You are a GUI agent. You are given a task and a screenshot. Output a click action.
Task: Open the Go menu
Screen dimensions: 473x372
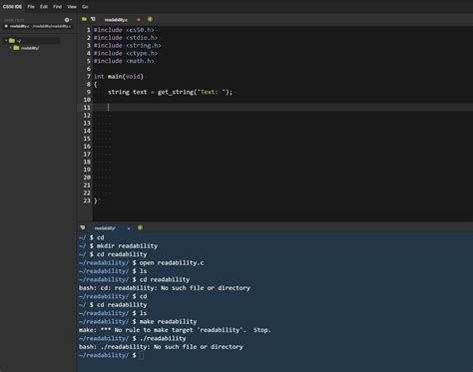pos(85,7)
